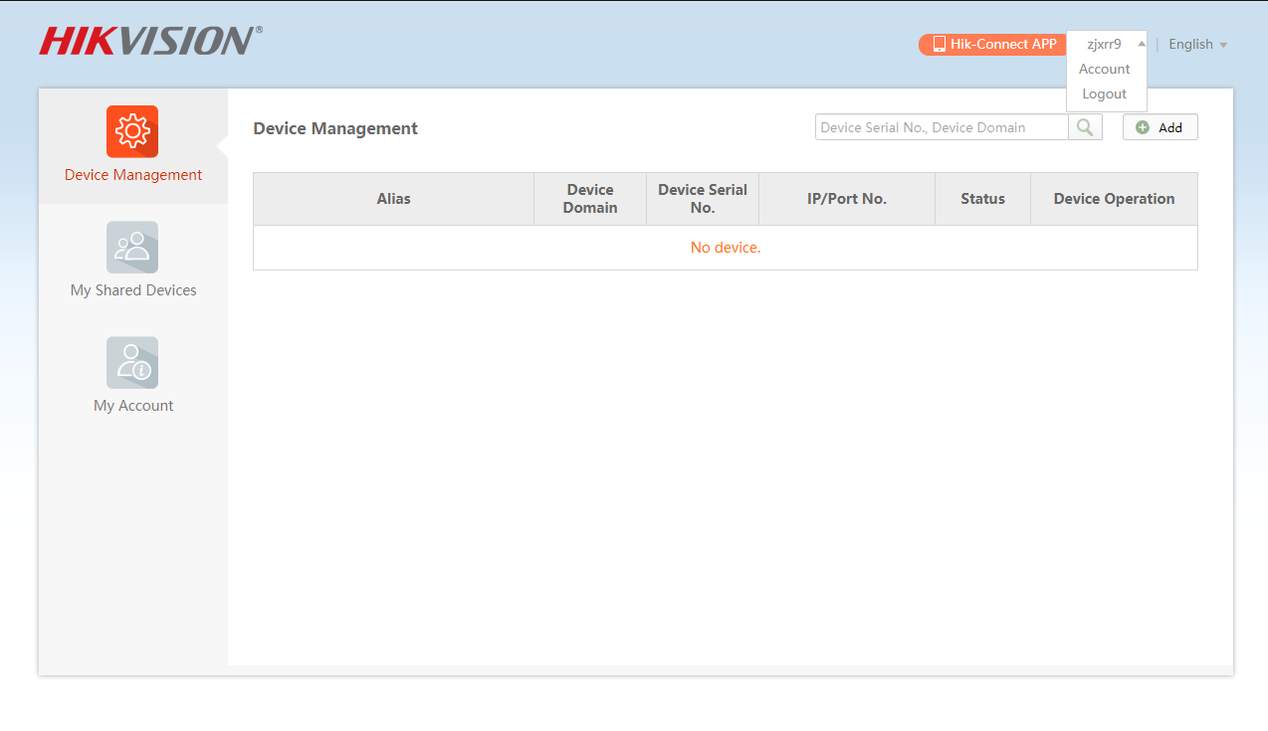Screen dimensions: 1268x731
Task: Choose Logout in the user menu
Action: pos(1105,93)
